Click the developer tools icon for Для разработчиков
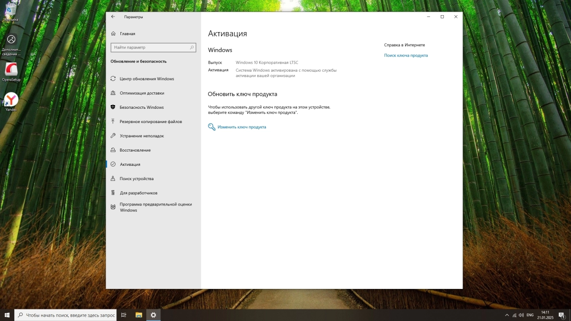This screenshot has width=571, height=321. click(113, 193)
